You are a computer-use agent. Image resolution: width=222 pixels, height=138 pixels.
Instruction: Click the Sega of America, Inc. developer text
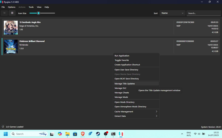click(29, 26)
